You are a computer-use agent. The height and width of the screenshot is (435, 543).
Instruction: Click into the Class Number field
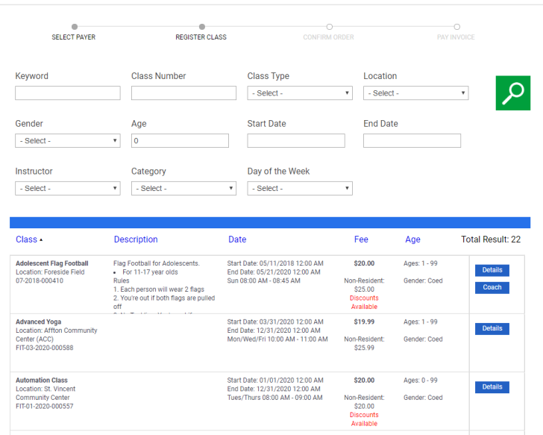point(183,93)
